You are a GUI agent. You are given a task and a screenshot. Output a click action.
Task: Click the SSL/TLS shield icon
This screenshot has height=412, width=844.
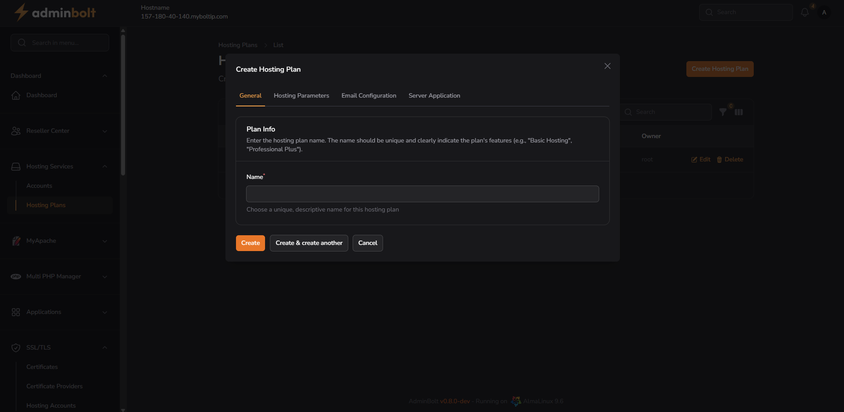pyautogui.click(x=16, y=348)
